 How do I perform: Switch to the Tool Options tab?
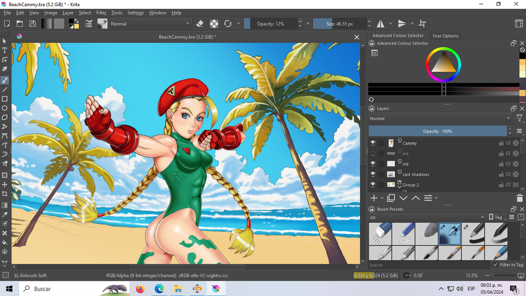(445, 36)
